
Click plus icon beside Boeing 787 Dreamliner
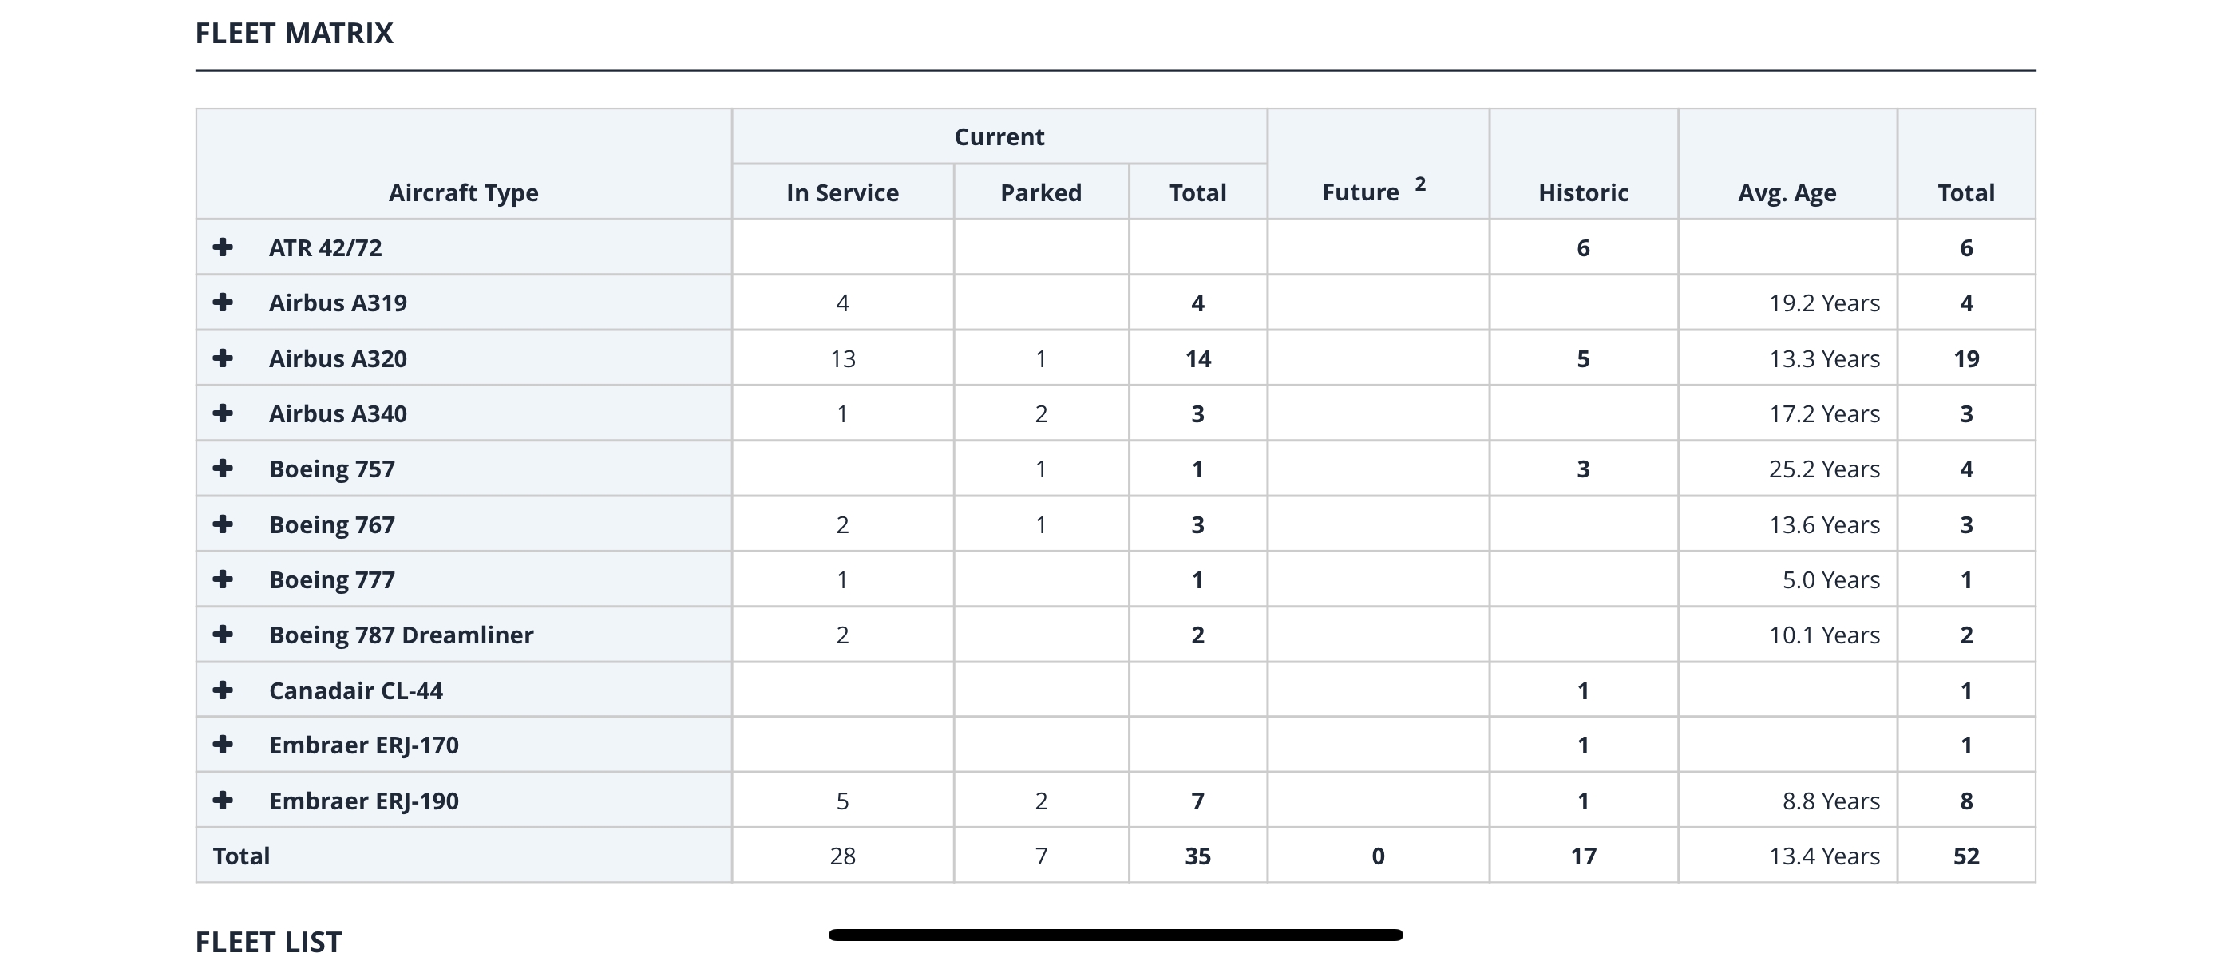click(x=223, y=634)
